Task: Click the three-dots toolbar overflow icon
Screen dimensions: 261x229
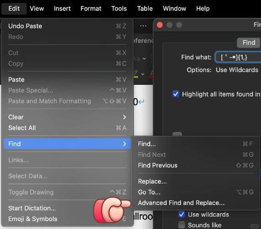Action: [x=143, y=26]
